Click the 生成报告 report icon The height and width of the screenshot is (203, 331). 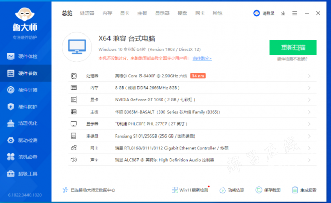coord(295,190)
